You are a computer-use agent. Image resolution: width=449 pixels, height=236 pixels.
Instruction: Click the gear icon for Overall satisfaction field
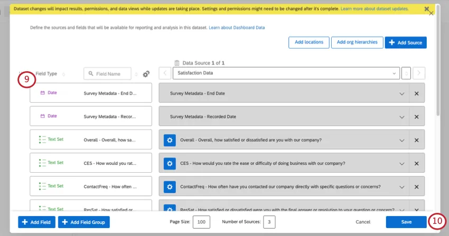point(170,140)
